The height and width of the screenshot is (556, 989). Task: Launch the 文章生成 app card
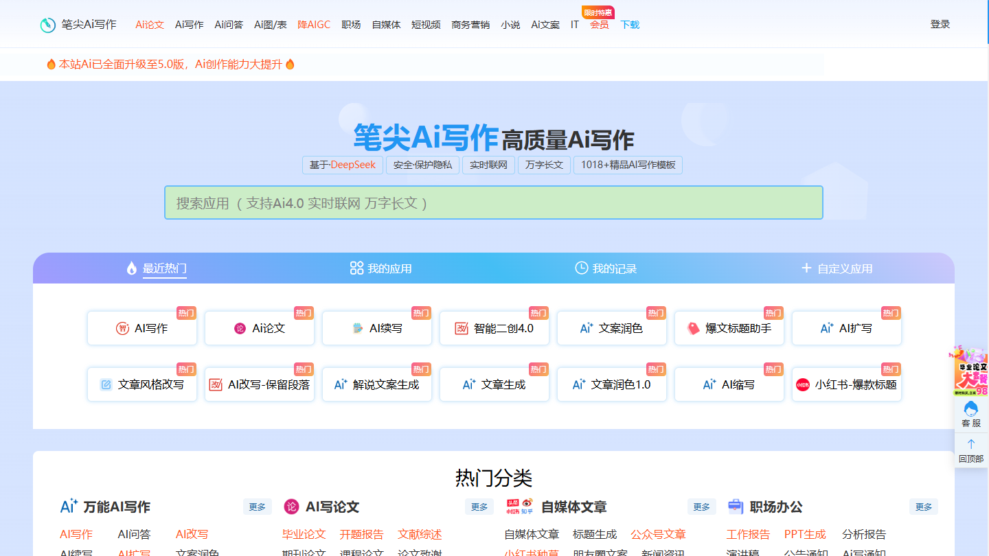pos(494,384)
